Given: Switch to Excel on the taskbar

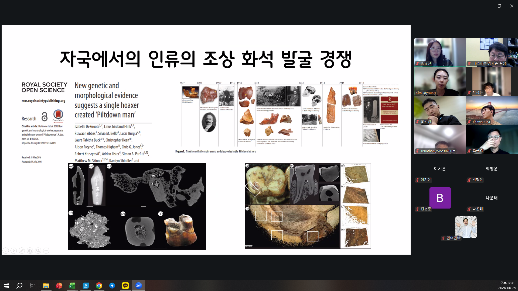Looking at the screenshot, I should tap(72, 286).
